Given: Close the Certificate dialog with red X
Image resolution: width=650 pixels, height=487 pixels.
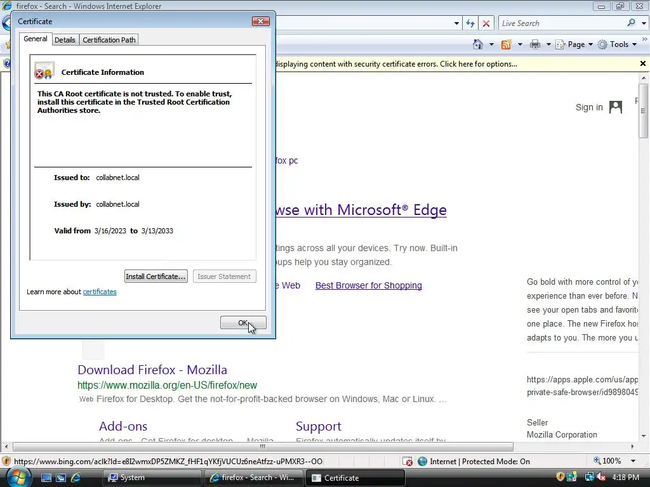Looking at the screenshot, I should pyautogui.click(x=261, y=21).
